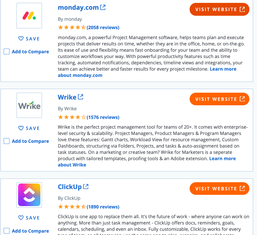Visit website for Wrike
The width and height of the screenshot is (257, 235).
coord(219,99)
